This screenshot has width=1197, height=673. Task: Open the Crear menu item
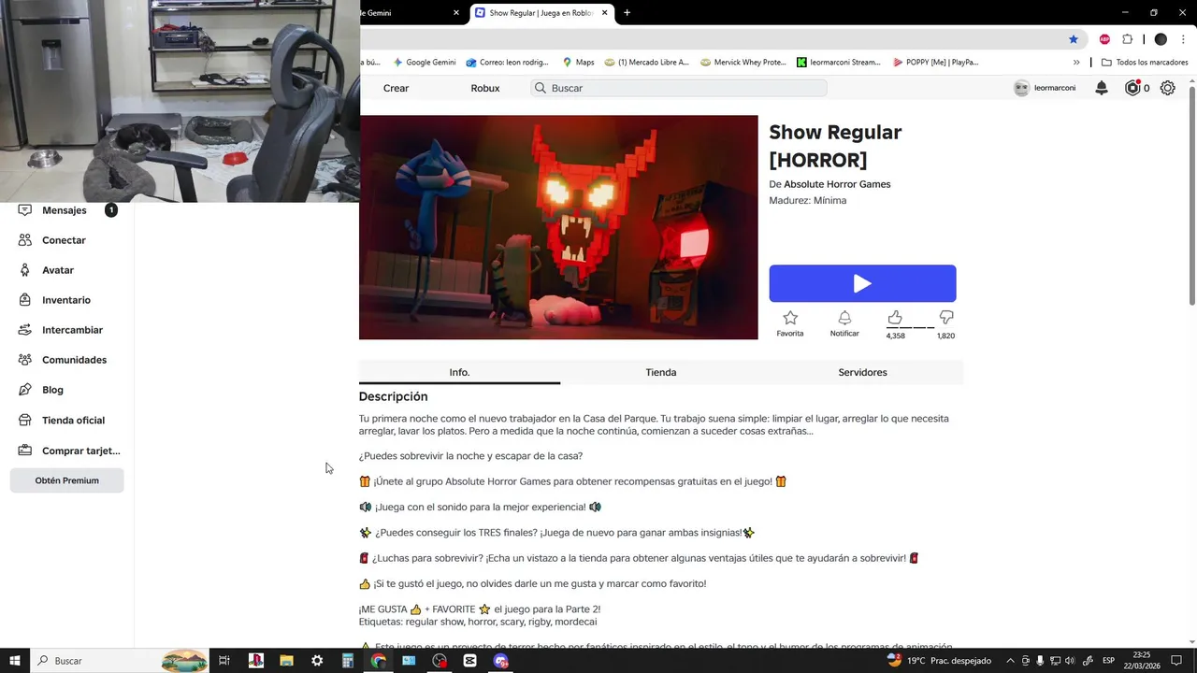(x=397, y=88)
